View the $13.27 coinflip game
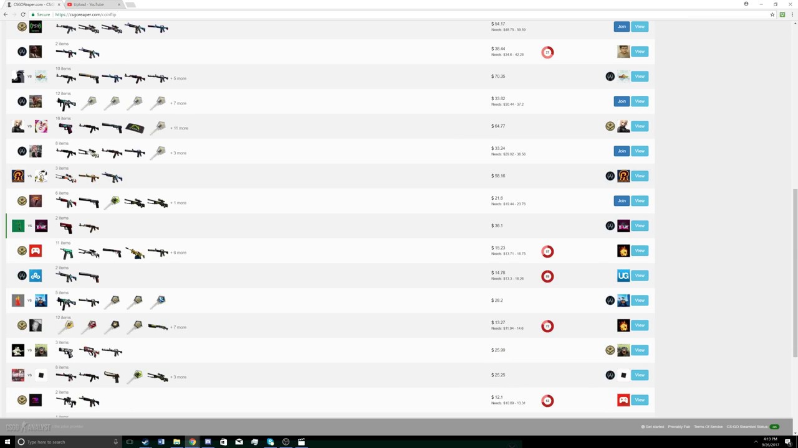Image resolution: width=798 pixels, height=448 pixels. [640, 325]
